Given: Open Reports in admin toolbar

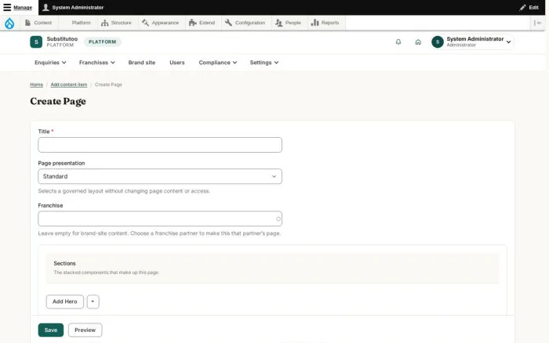Looking at the screenshot, I should click(x=325, y=23).
